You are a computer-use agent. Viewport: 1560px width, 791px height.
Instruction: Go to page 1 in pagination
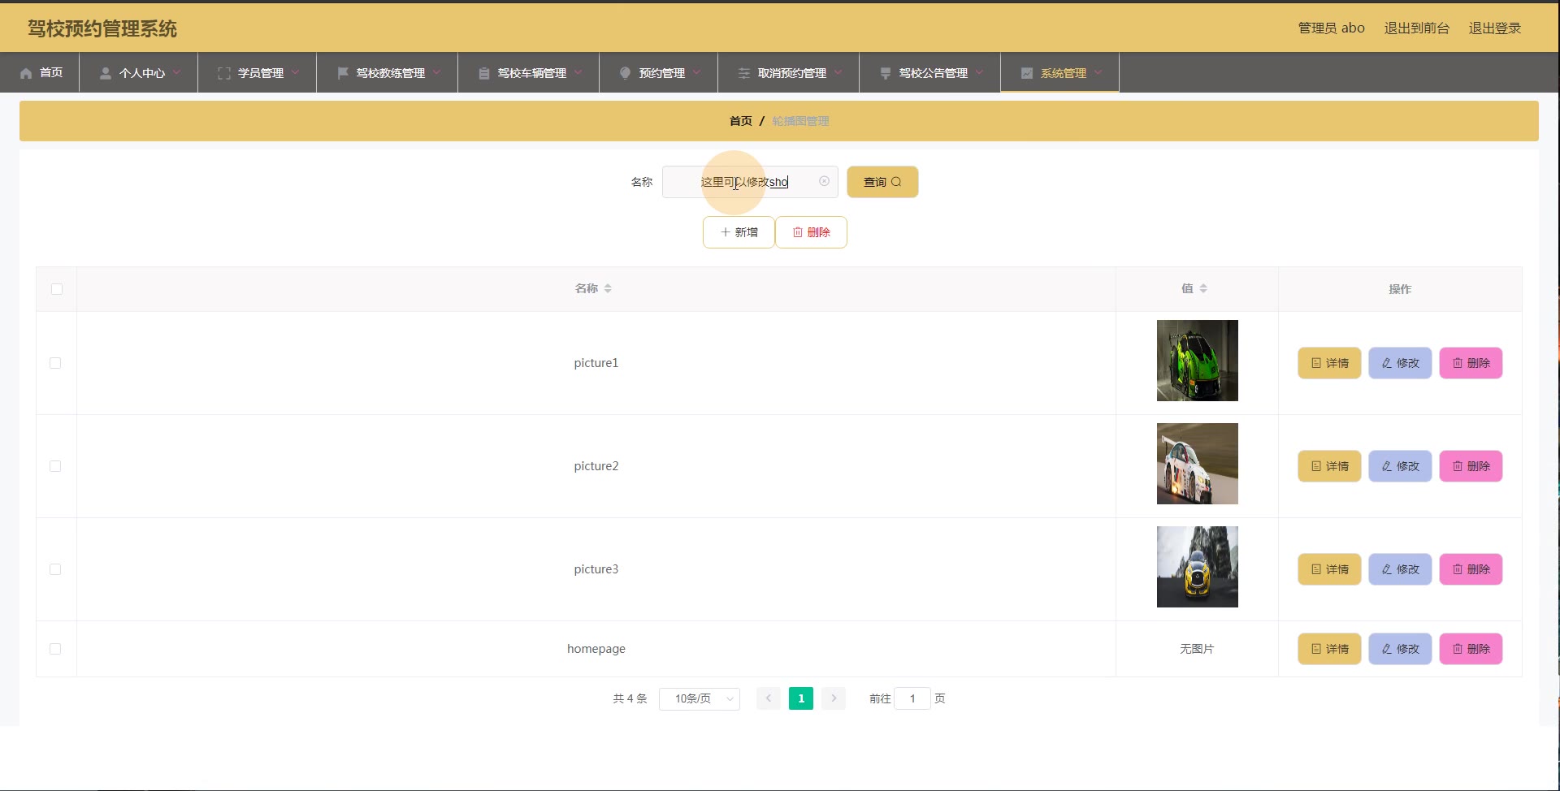(801, 698)
